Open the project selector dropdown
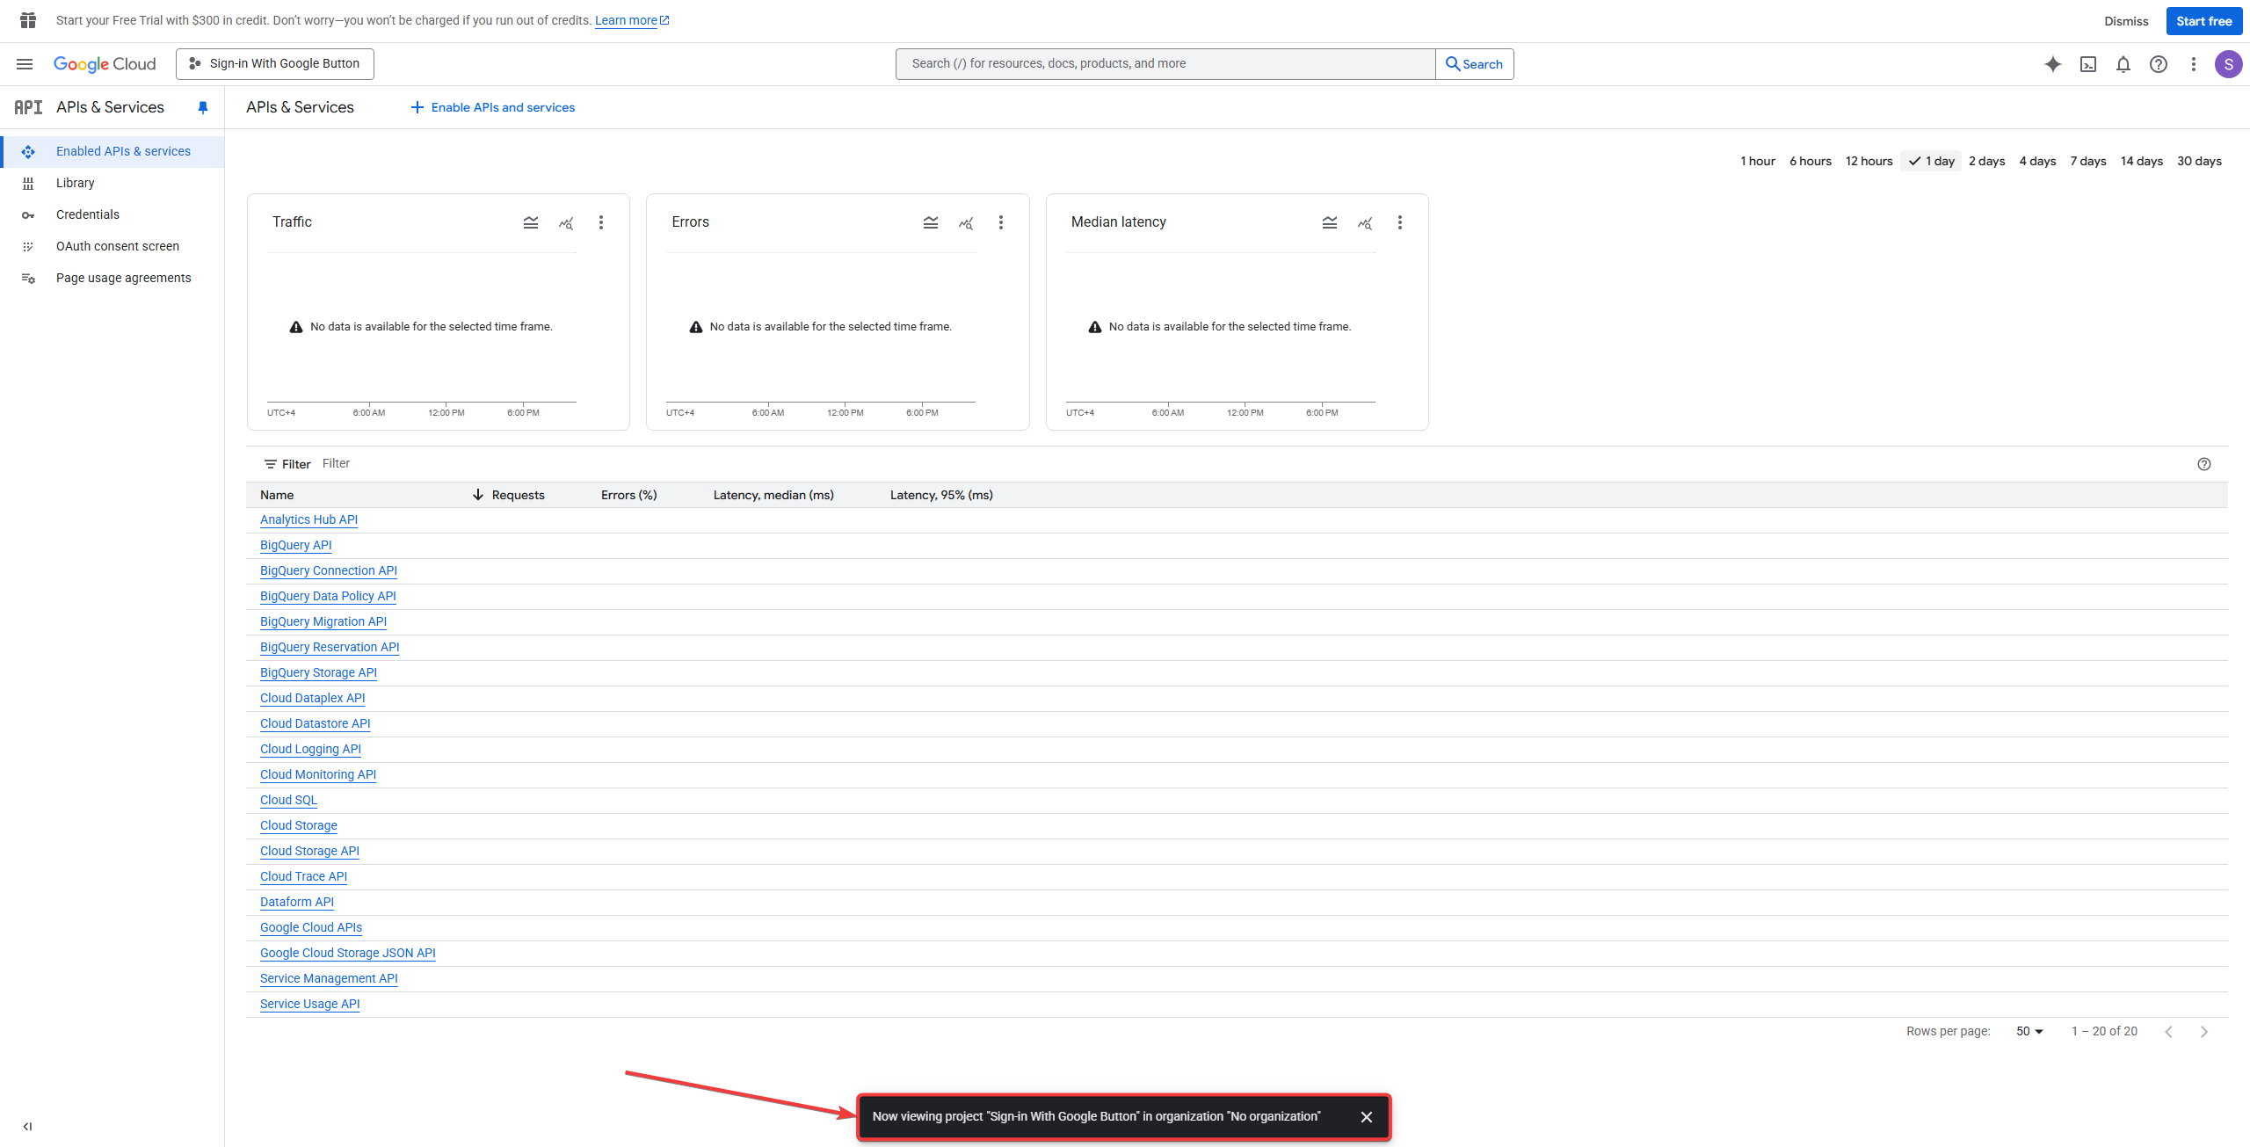Viewport: 2250px width, 1147px height. [x=275, y=64]
